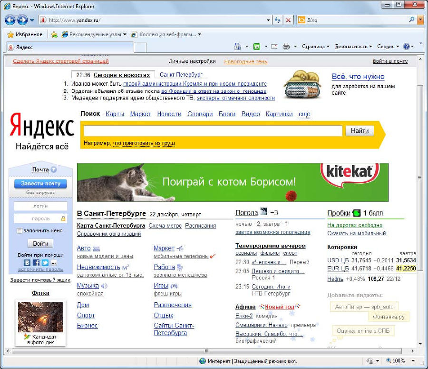The image size is (428, 369).
Task: Sign in with the VKontakte icon
Action: coord(27,262)
